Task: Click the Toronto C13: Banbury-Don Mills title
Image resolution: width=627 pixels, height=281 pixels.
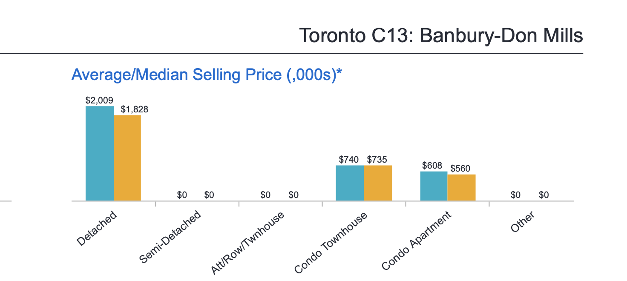Action: pyautogui.click(x=440, y=35)
